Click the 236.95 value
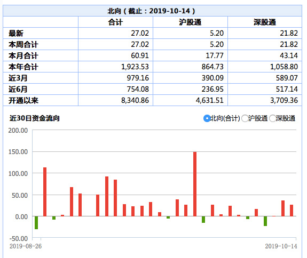The image size is (307, 258). coord(212,89)
